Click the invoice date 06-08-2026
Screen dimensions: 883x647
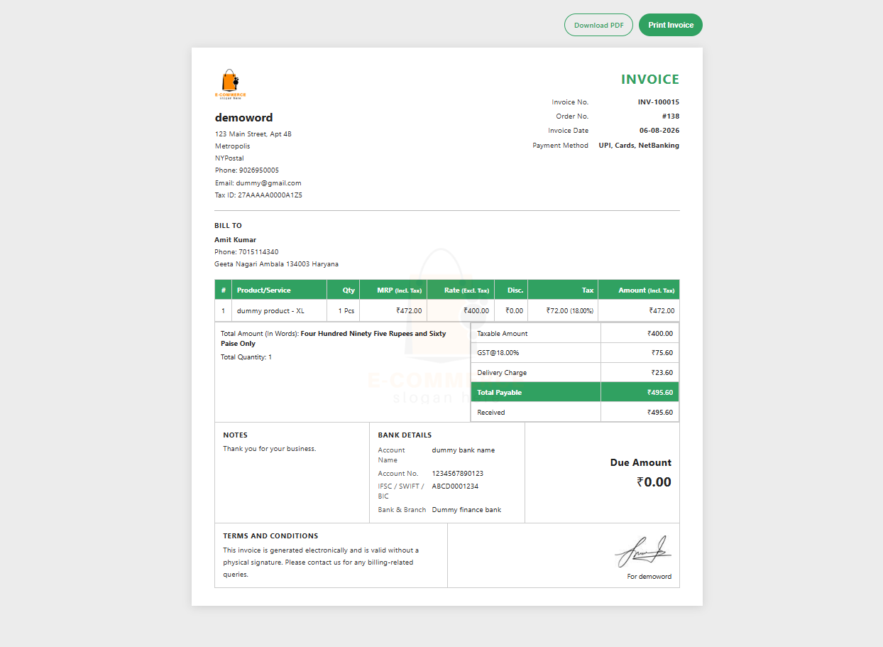point(659,131)
